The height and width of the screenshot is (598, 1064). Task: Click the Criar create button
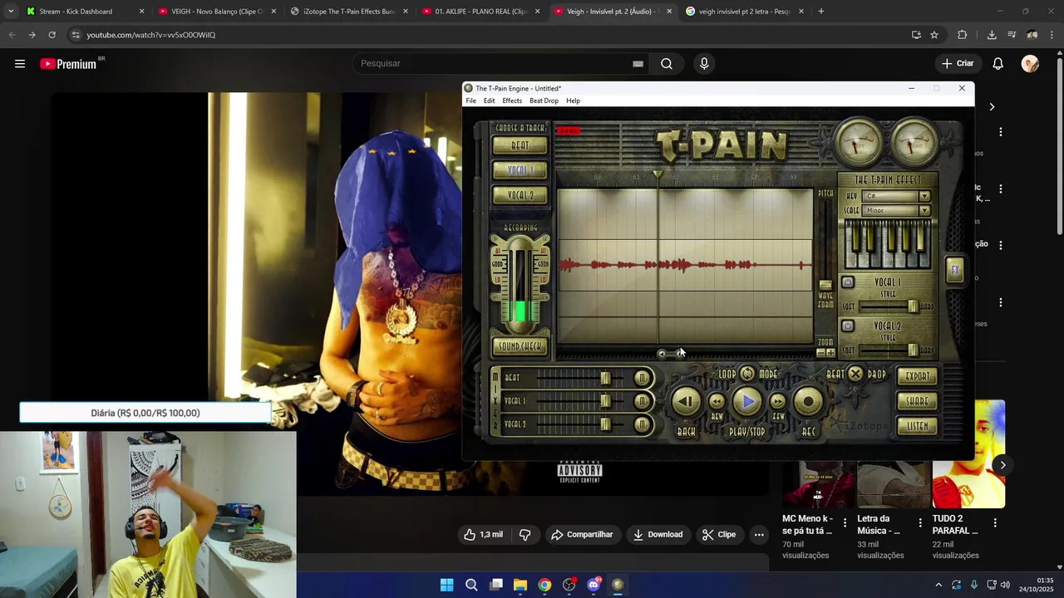[957, 64]
